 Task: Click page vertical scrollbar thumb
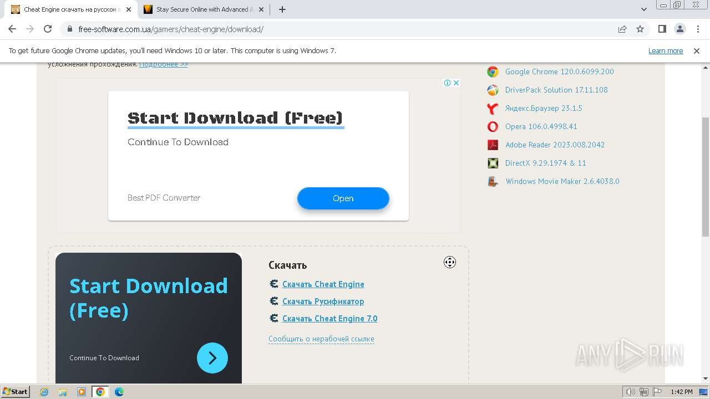706,177
